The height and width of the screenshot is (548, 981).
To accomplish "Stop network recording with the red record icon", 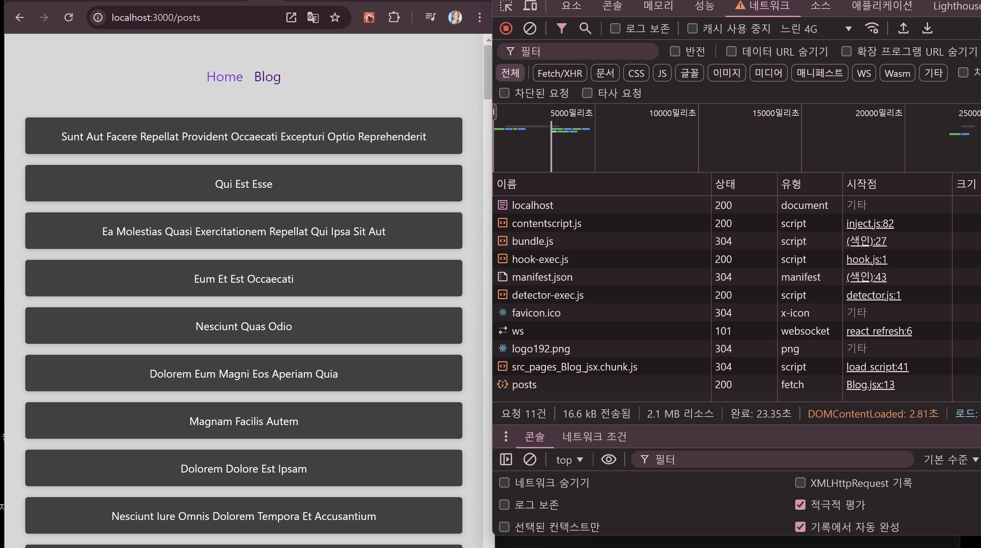I will [x=506, y=29].
